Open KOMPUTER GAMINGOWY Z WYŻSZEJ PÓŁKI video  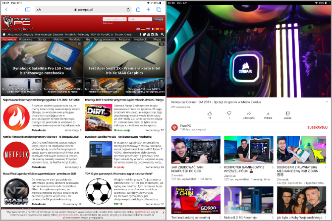point(249,150)
